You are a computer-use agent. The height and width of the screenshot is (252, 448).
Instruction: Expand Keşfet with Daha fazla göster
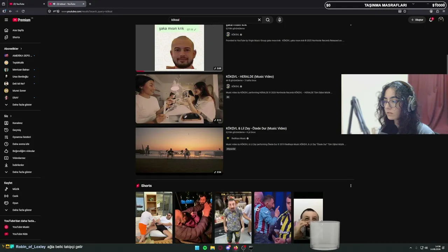(x=20, y=210)
